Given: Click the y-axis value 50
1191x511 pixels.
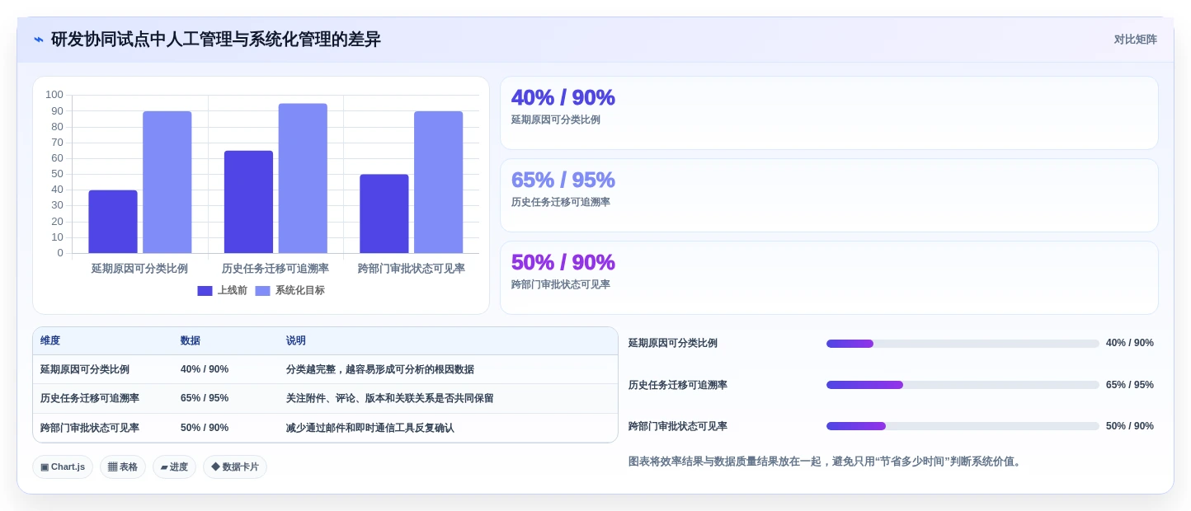Looking at the screenshot, I should point(58,174).
